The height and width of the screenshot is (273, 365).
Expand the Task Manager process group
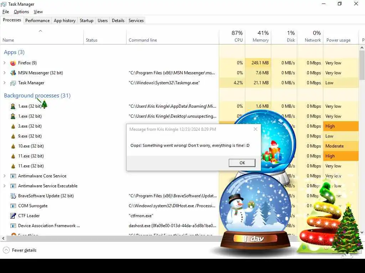4,83
